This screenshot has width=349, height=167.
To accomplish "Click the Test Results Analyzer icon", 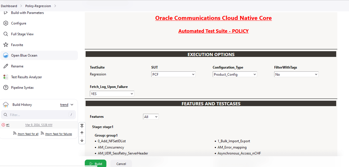I will [x=6, y=77].
